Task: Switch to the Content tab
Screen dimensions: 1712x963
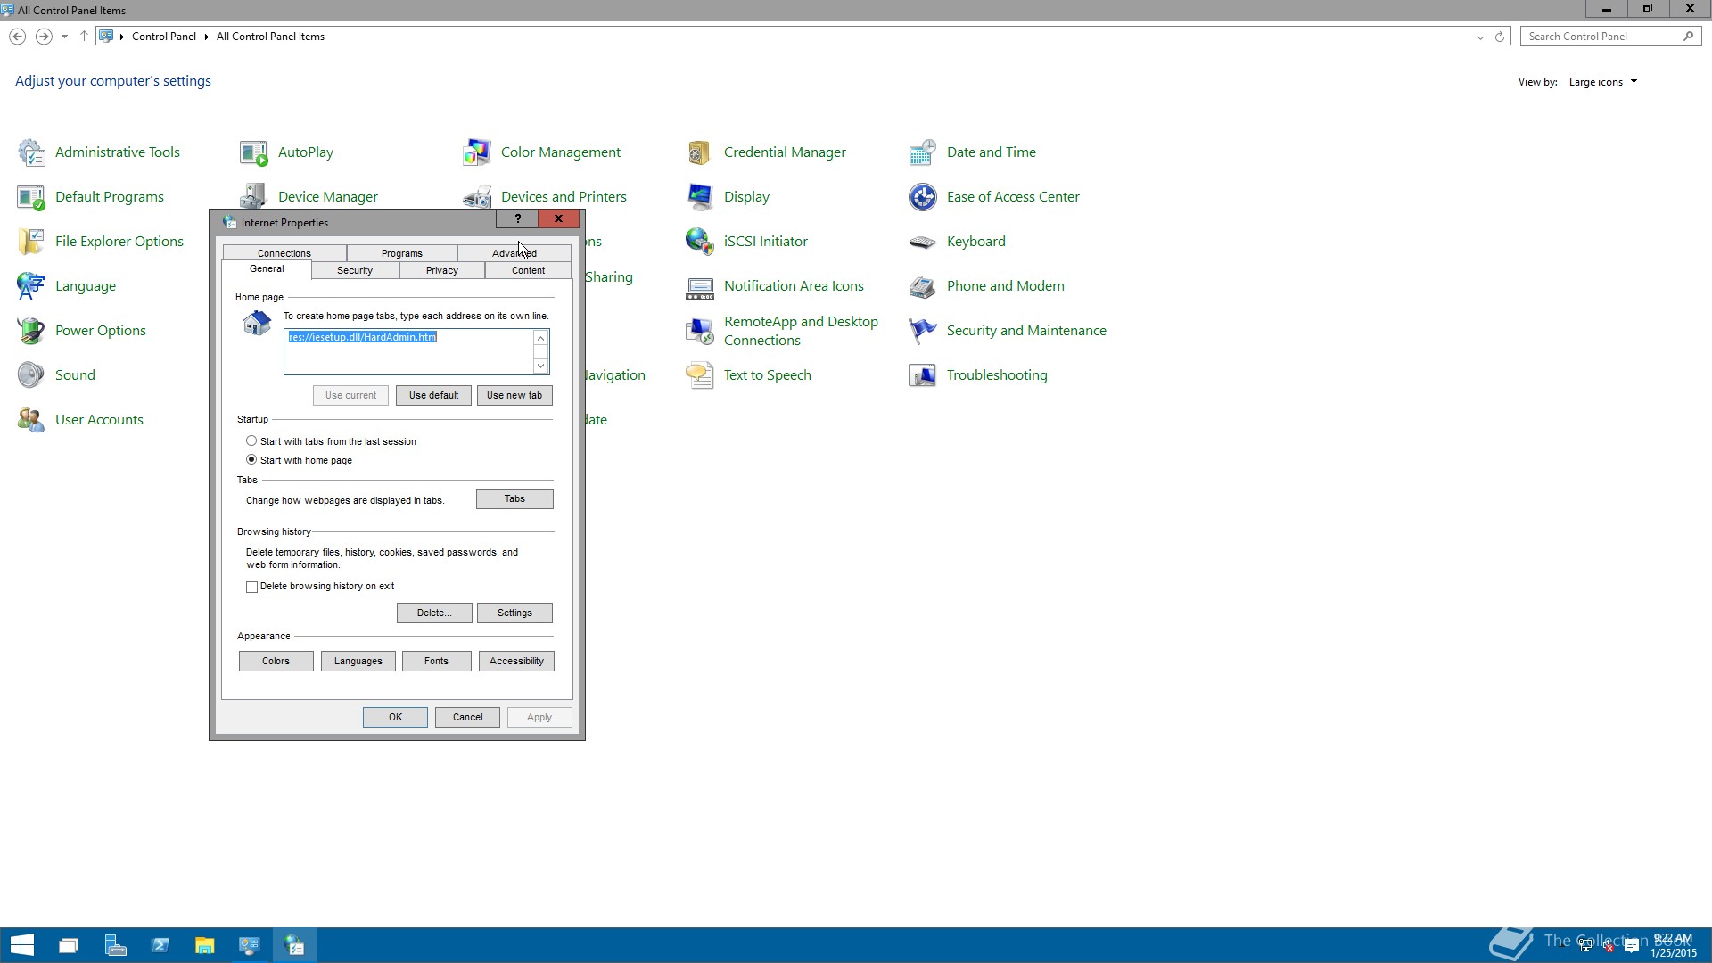Action: (x=529, y=270)
